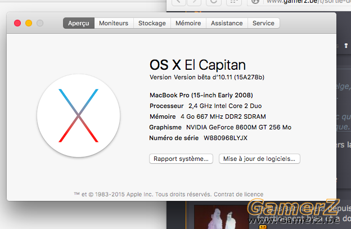The height and width of the screenshot is (229, 351).
Task: Click NVIDIA GeForce 8600M GT 256 Mo value
Action: (x=238, y=127)
